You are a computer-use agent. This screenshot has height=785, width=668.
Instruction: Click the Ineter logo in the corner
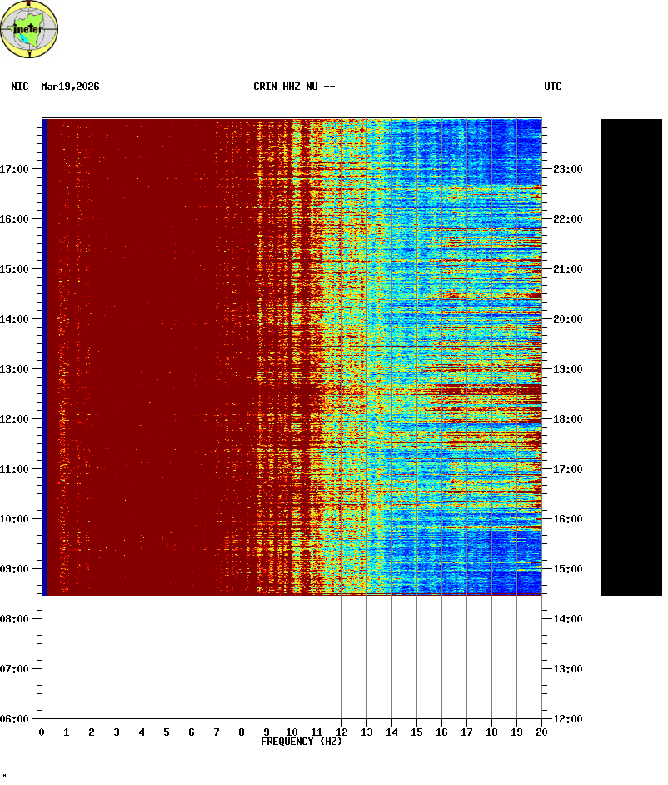click(x=30, y=30)
